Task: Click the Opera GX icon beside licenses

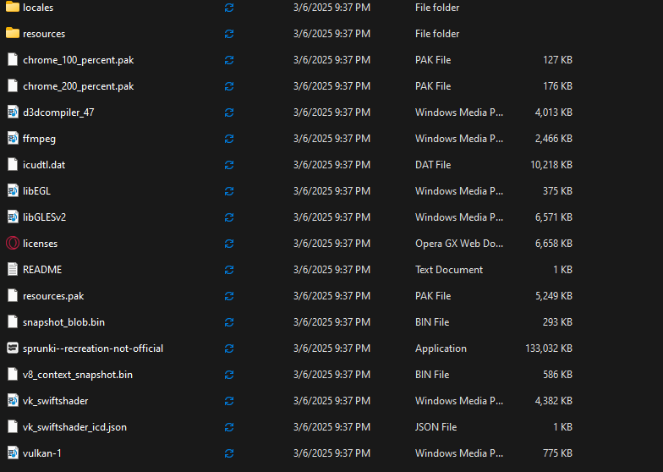Action: [12, 244]
